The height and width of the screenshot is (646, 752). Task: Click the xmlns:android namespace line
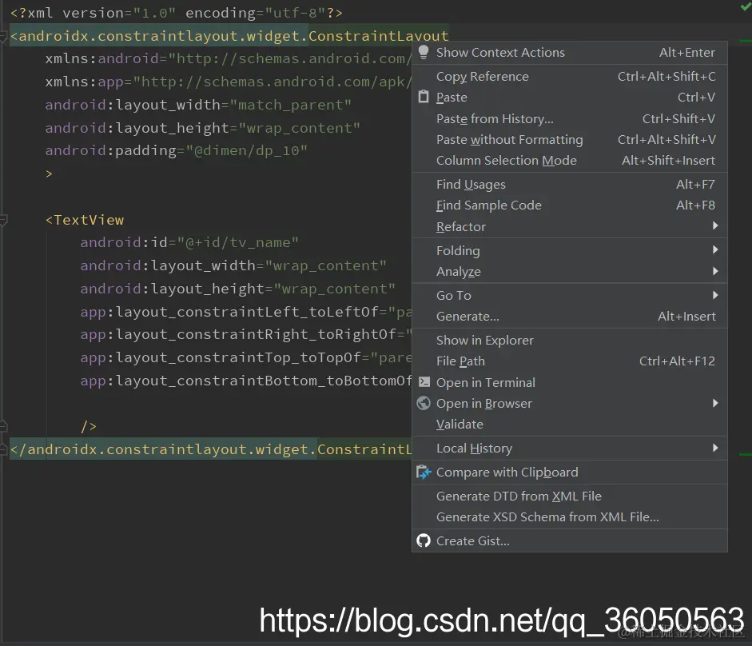pyautogui.click(x=229, y=58)
